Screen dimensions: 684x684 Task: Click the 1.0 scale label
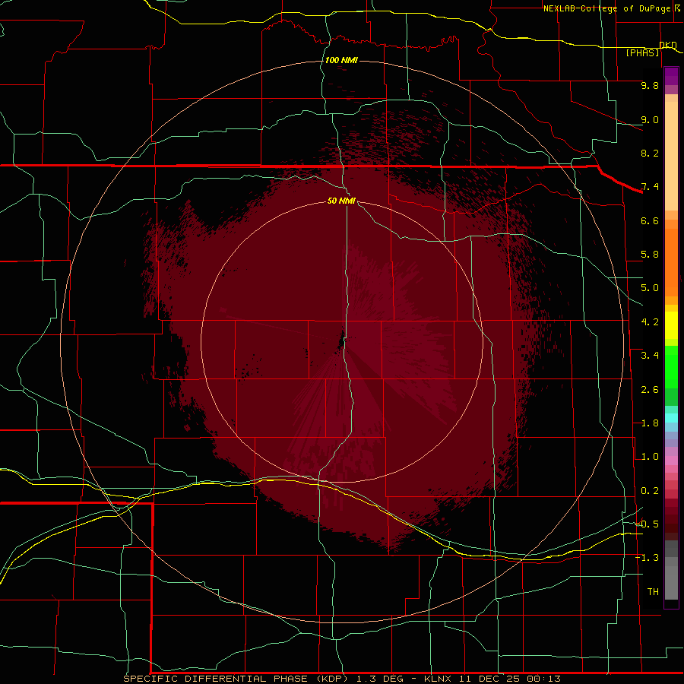(650, 457)
